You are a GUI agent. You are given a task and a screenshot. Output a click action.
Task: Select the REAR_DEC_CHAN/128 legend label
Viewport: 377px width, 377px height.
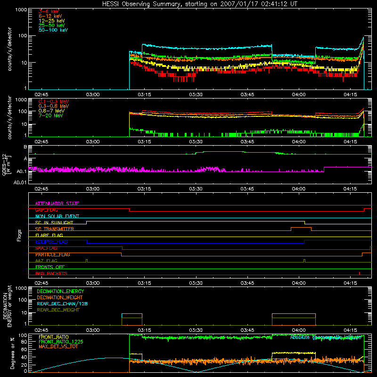point(62,303)
